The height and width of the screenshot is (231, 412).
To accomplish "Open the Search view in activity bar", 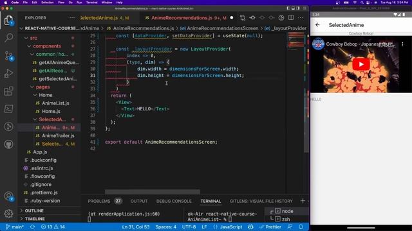I will coord(8,38).
